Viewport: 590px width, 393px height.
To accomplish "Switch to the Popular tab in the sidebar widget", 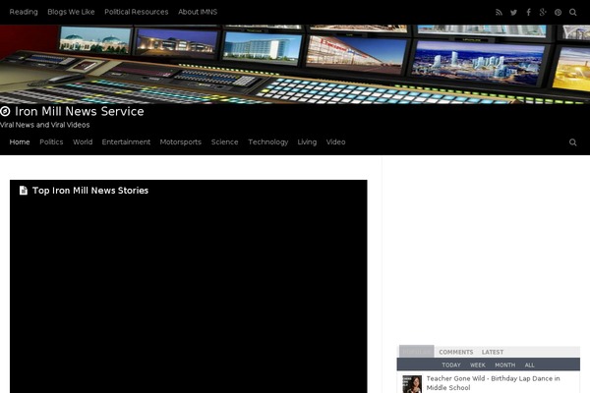I will tap(417, 352).
